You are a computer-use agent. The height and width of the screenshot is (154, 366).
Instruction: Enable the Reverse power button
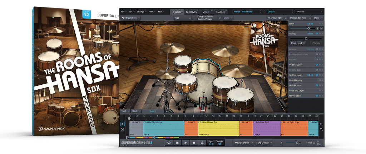point(317,49)
